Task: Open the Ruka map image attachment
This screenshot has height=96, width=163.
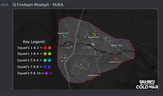Action: tap(85, 49)
